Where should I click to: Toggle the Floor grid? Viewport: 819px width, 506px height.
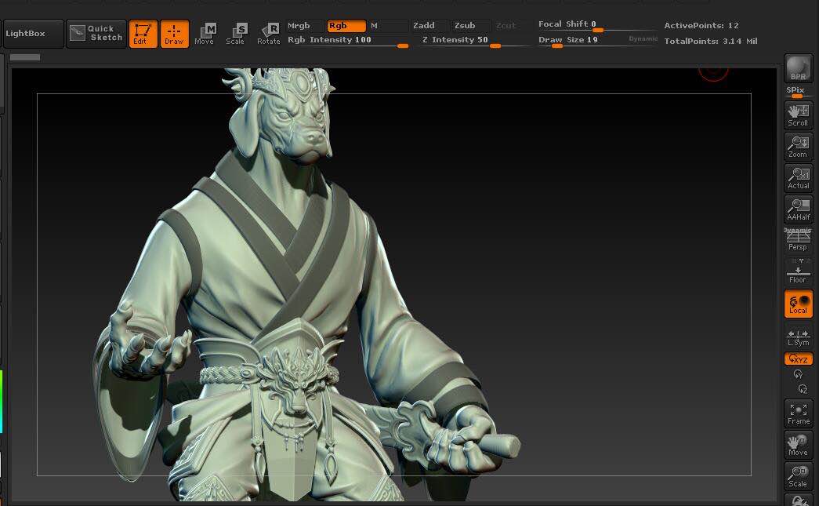click(x=798, y=271)
